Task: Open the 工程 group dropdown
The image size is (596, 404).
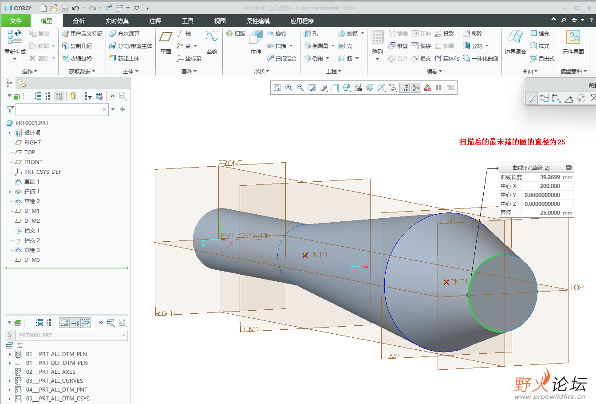Action: coord(334,71)
